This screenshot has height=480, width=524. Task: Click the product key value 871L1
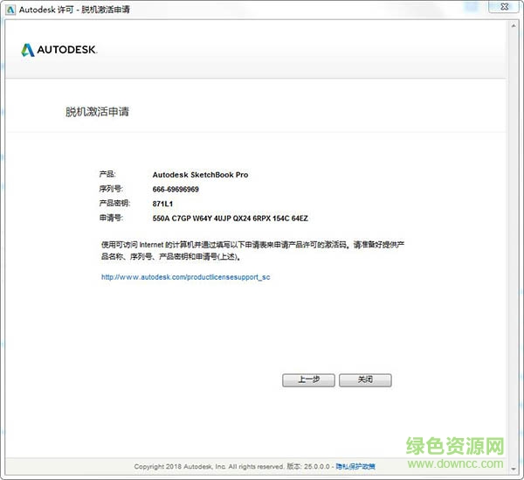coord(162,203)
